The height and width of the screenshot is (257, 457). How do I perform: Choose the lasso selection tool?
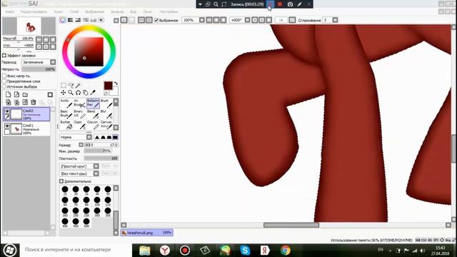coord(71,86)
